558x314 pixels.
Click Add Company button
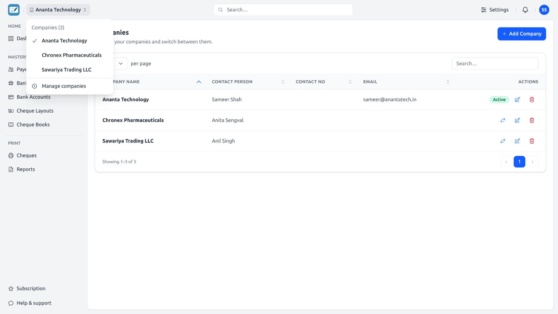pos(522,34)
